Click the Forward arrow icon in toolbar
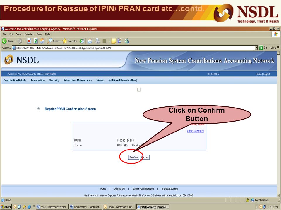The height and width of the screenshot is (210, 281). 20,41
